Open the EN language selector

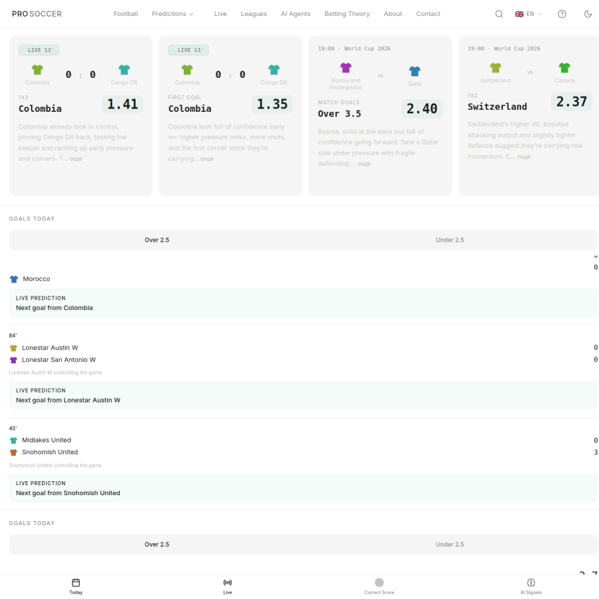(528, 14)
